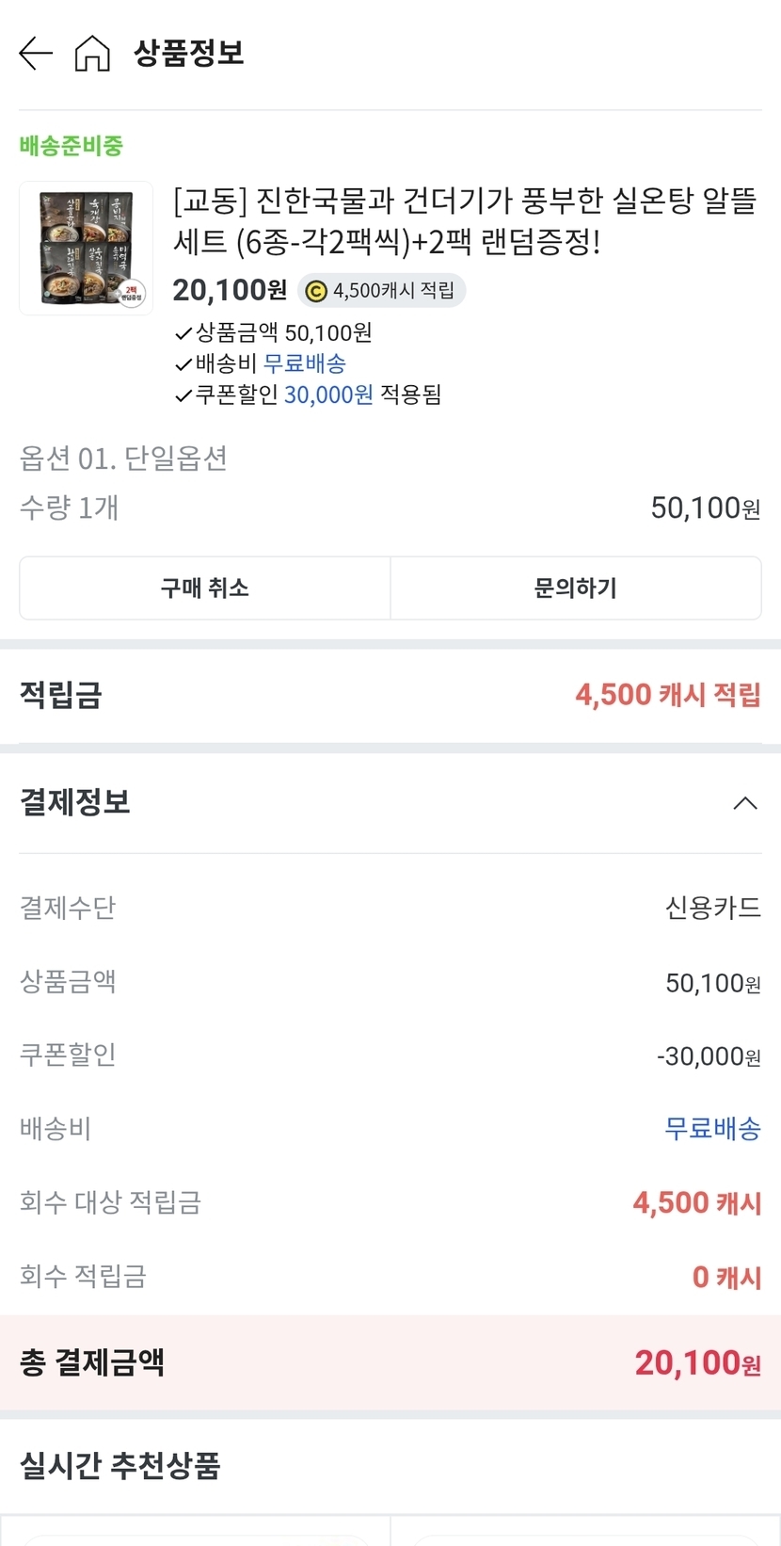Tap the 회수 대상 적립금 4,500 캐시 value
Image resolution: width=781 pixels, height=1546 pixels.
point(696,1202)
